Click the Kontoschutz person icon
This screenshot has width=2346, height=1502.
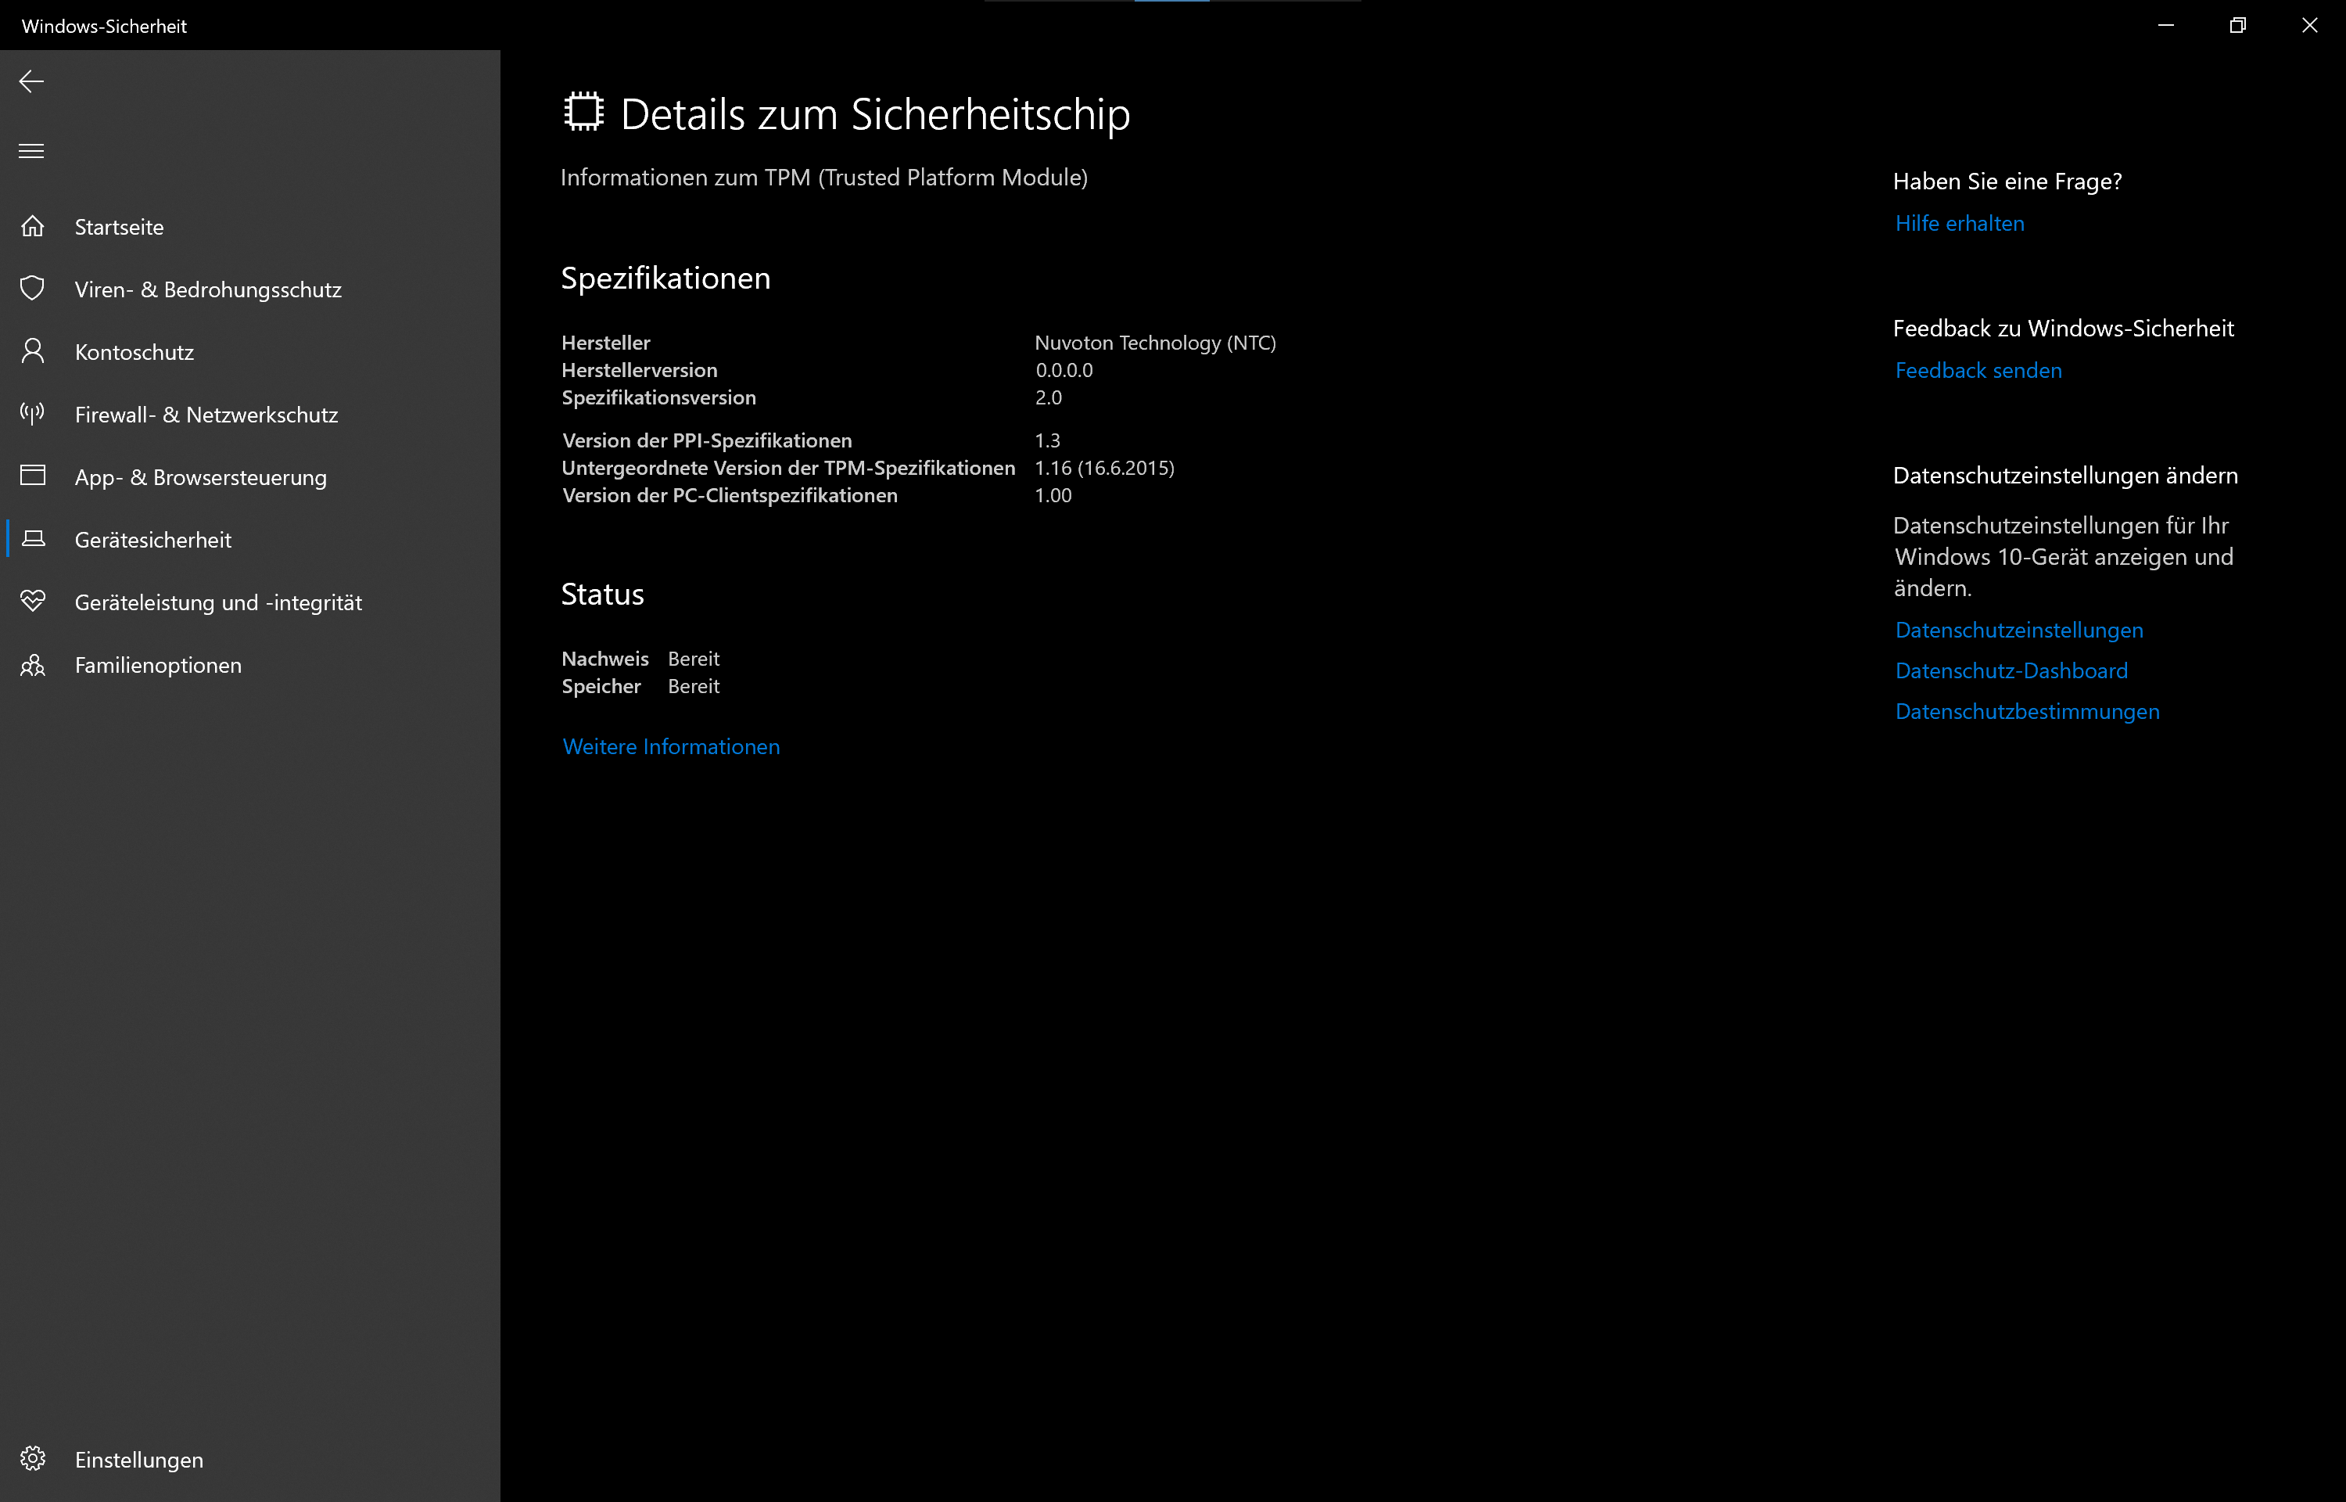tap(33, 351)
